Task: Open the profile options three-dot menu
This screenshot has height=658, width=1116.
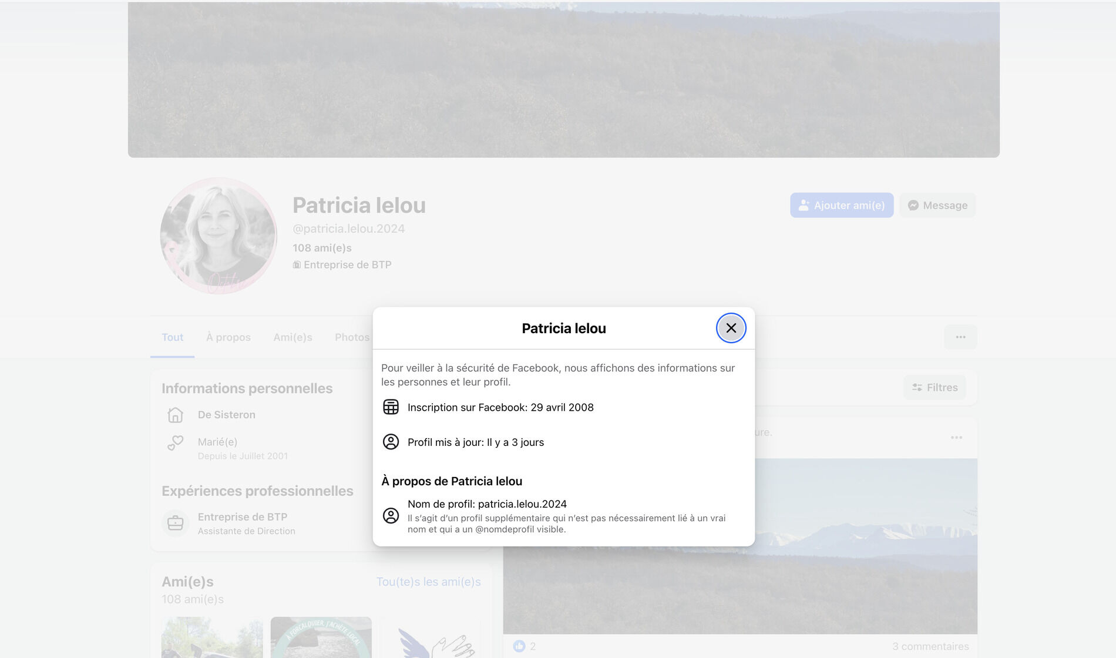Action: click(960, 337)
